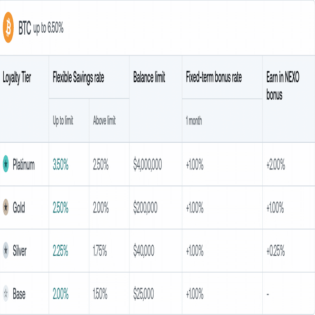Click the Gold +1.00% NEXO bonus value
The height and width of the screenshot is (315, 315).
(275, 207)
